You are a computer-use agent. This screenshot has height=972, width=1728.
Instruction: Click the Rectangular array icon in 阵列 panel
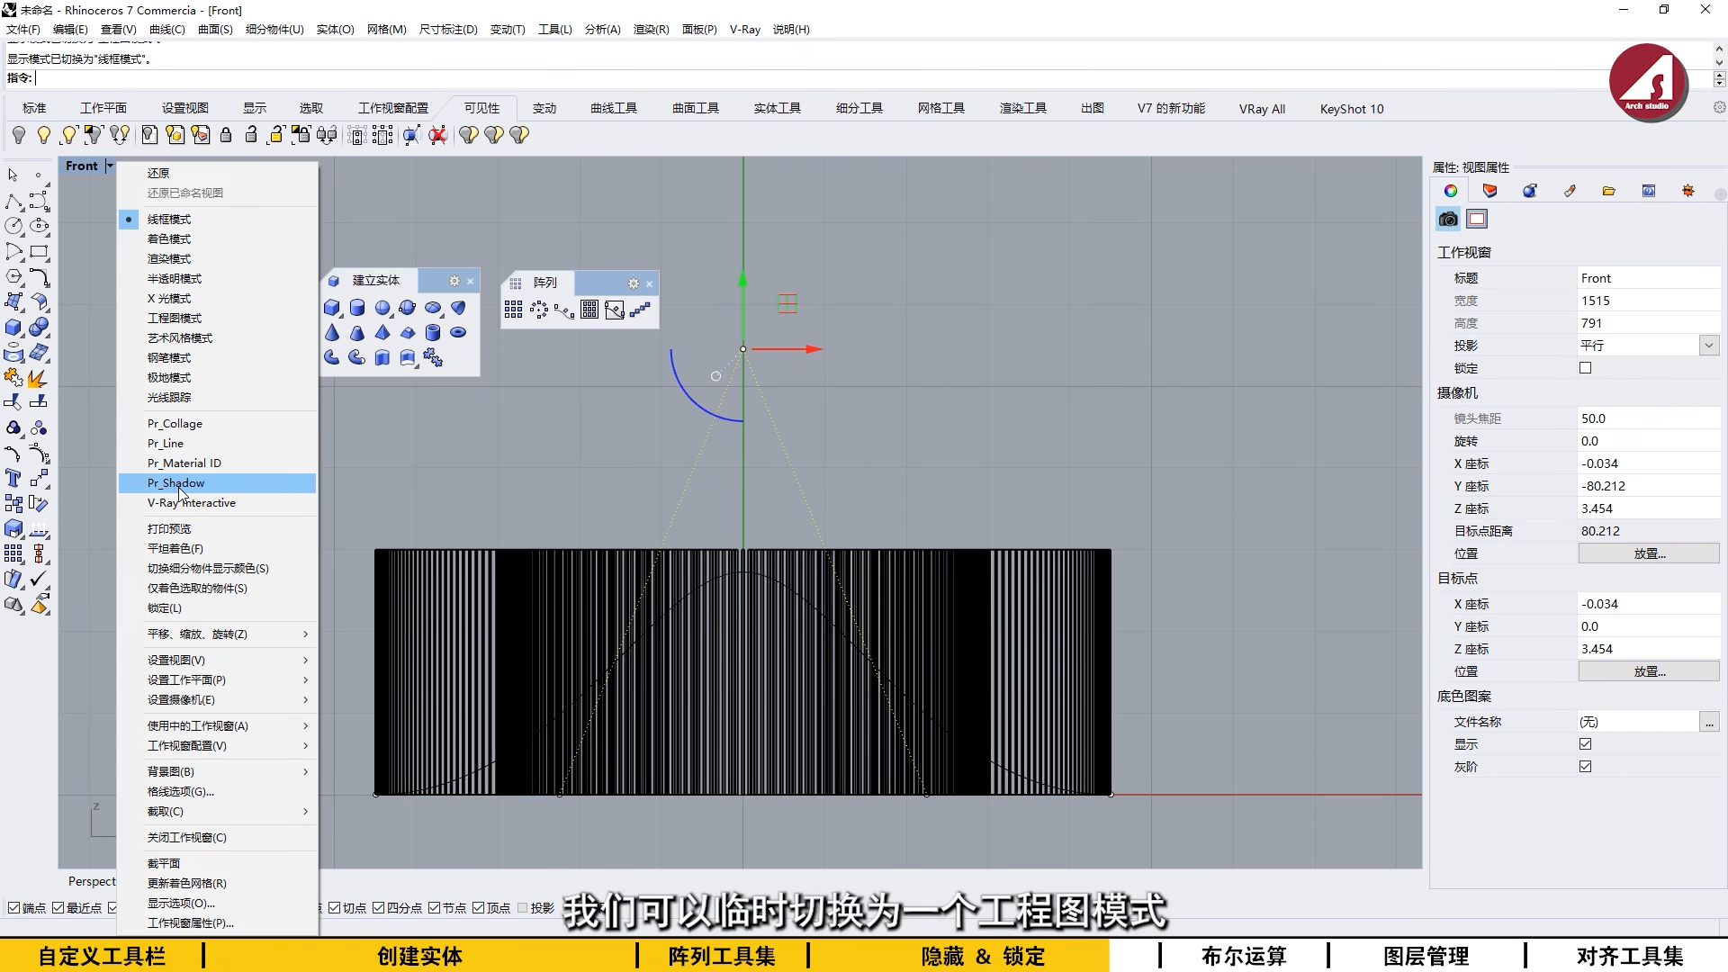tap(514, 310)
